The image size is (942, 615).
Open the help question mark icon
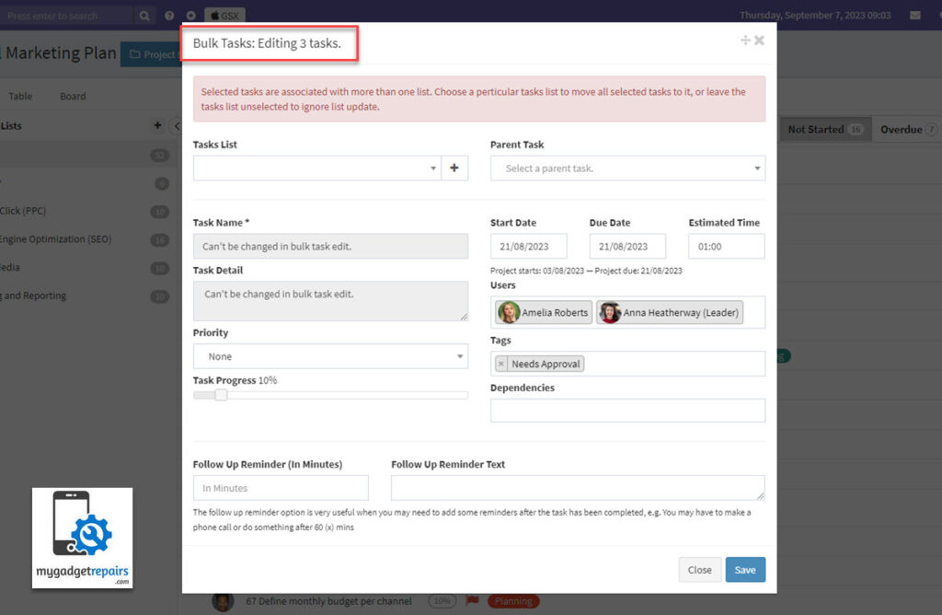pyautogui.click(x=169, y=15)
